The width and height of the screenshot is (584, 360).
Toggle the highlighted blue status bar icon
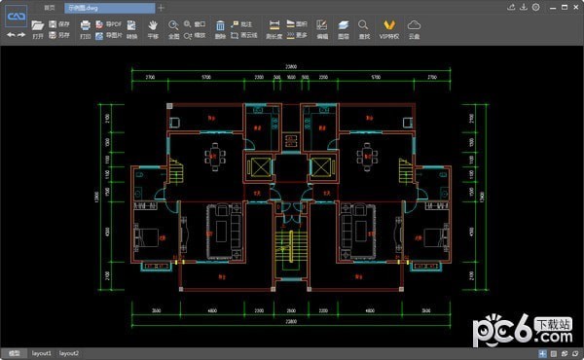542,353
